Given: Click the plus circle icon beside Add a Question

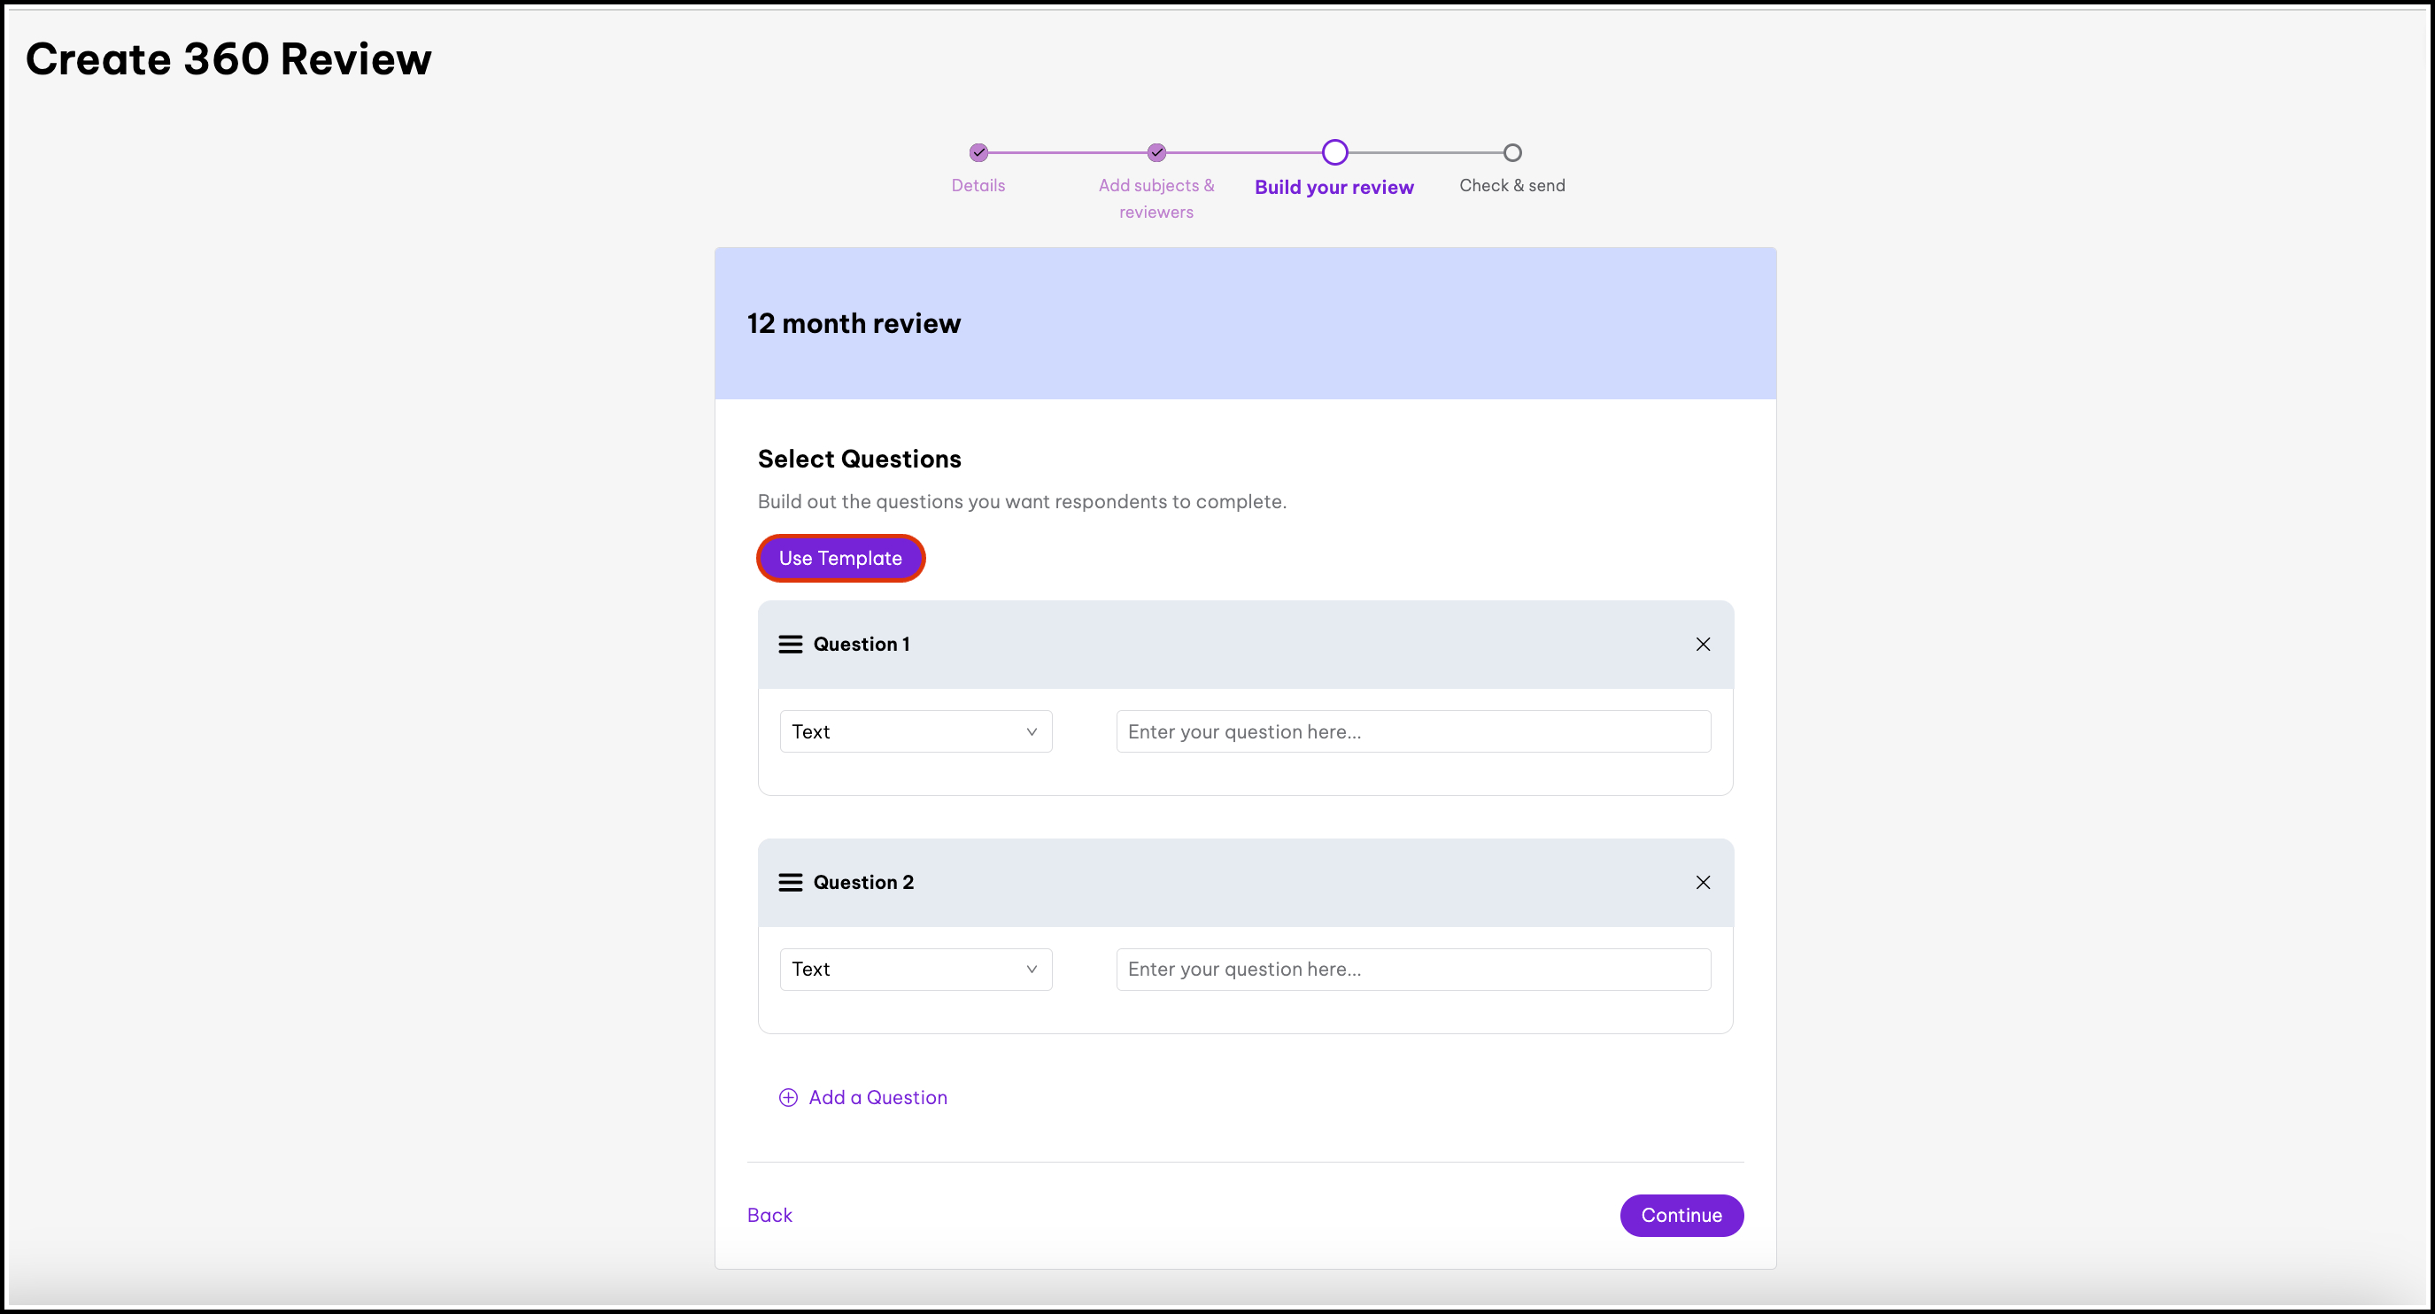Looking at the screenshot, I should [x=787, y=1096].
